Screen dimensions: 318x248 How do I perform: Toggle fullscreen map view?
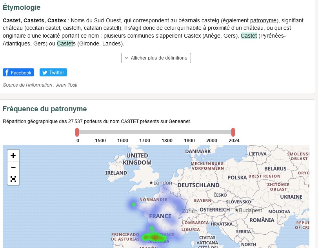13,179
